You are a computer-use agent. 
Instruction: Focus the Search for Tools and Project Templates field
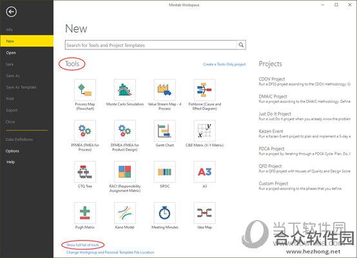151,45
